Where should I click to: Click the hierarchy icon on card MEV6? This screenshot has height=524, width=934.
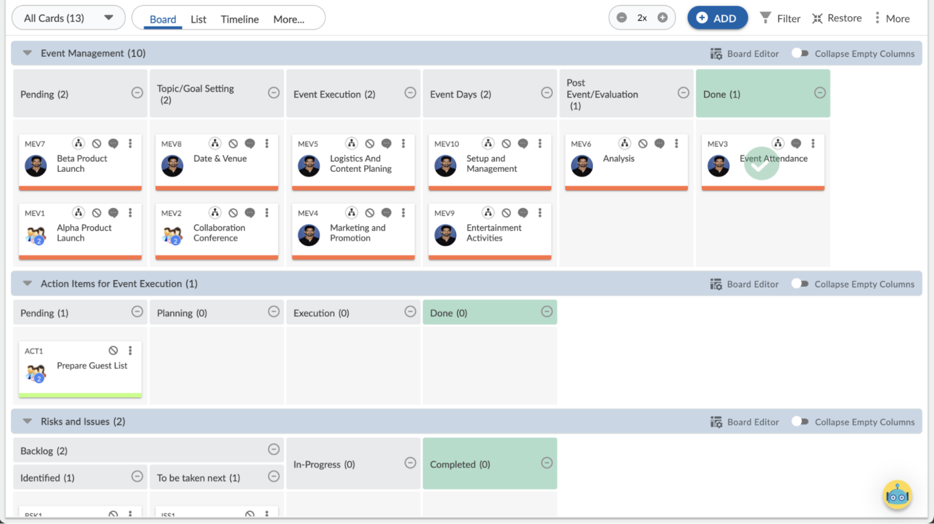(x=624, y=143)
